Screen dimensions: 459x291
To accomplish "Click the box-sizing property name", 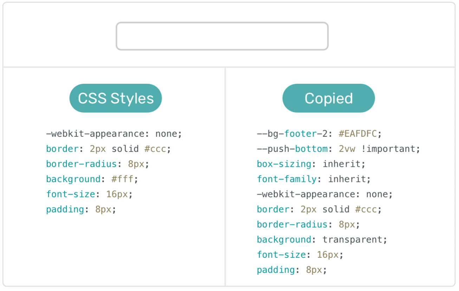I will [x=284, y=164].
